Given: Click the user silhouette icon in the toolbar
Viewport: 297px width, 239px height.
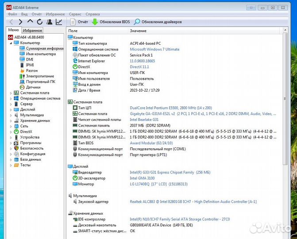Looking at the screenshot, I should [49, 22].
